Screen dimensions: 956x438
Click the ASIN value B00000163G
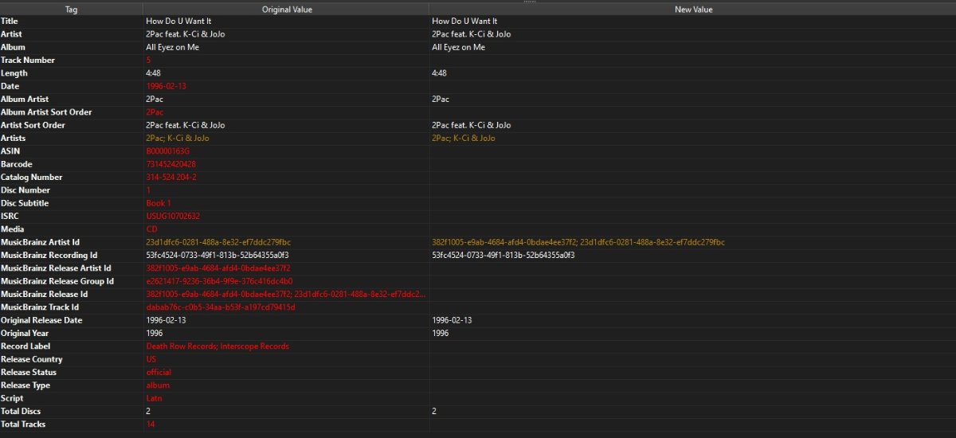point(168,151)
